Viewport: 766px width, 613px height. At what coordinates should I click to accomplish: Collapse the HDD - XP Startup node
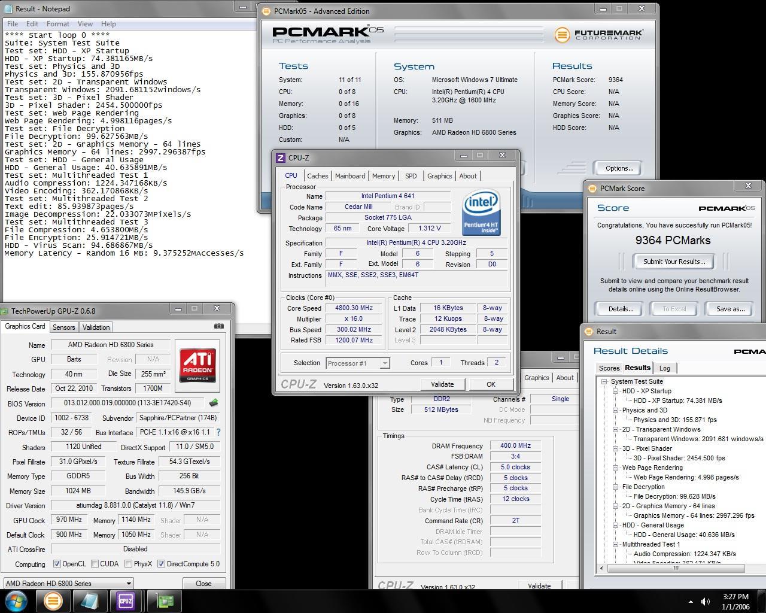pos(615,391)
